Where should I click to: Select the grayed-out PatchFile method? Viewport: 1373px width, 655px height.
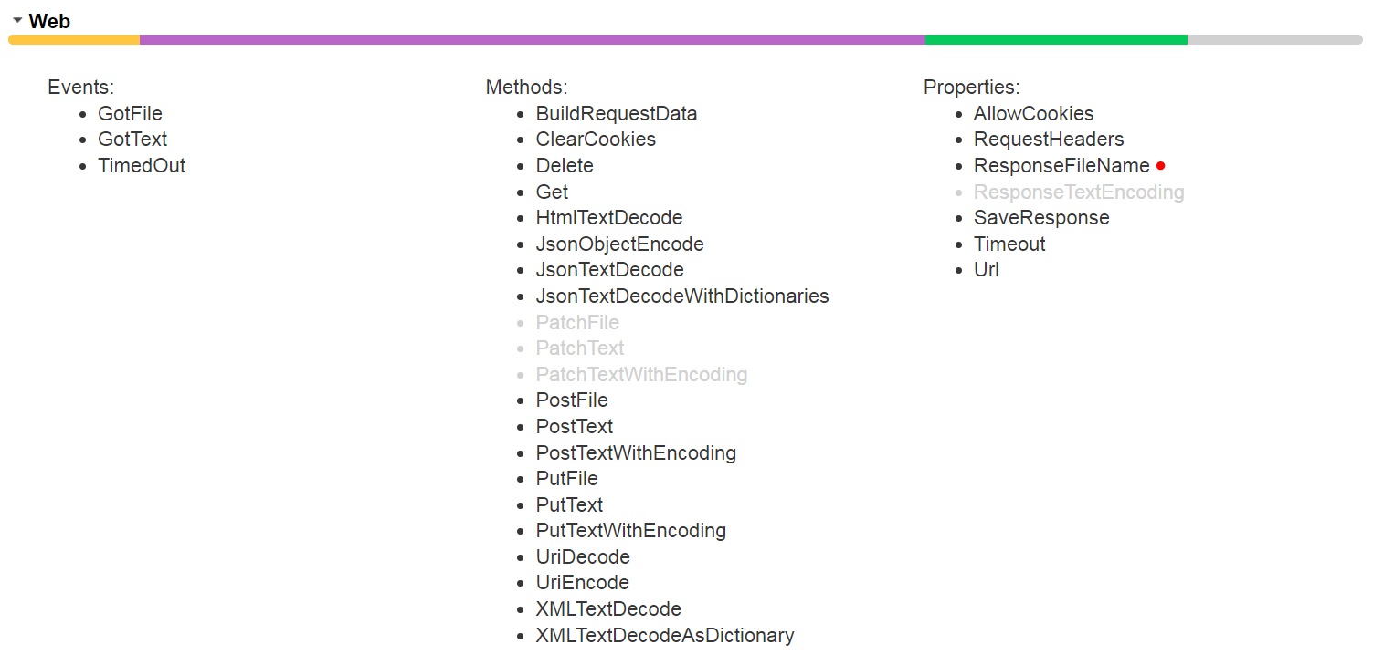point(577,323)
